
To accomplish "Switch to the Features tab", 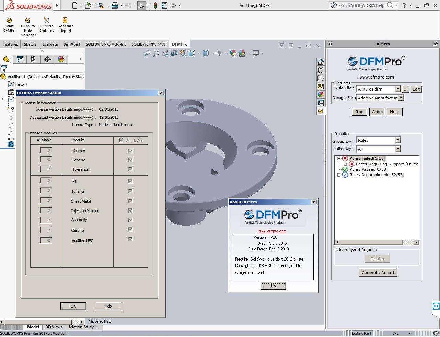I will (10, 44).
